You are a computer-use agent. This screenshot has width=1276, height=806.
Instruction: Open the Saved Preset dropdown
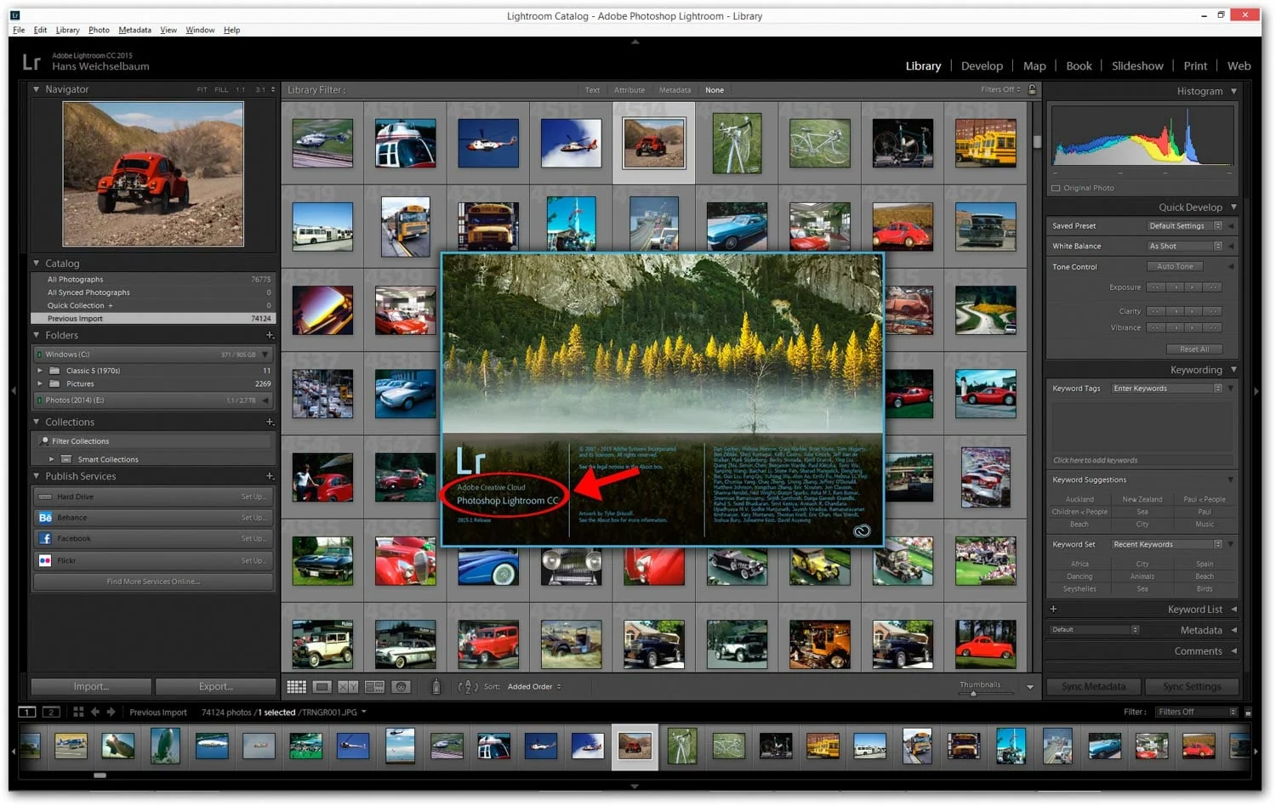(x=1185, y=226)
